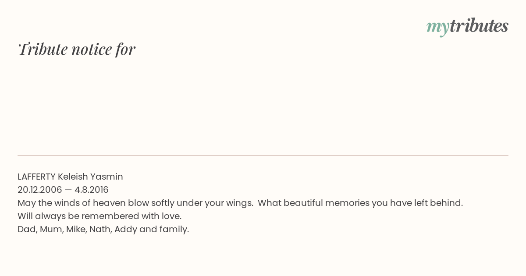The width and height of the screenshot is (526, 276).
Task: Click the green "my" in the logo
Action: click(438, 28)
